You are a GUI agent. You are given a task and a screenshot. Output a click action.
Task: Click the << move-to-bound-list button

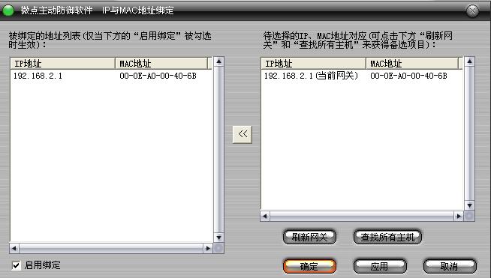click(x=242, y=134)
